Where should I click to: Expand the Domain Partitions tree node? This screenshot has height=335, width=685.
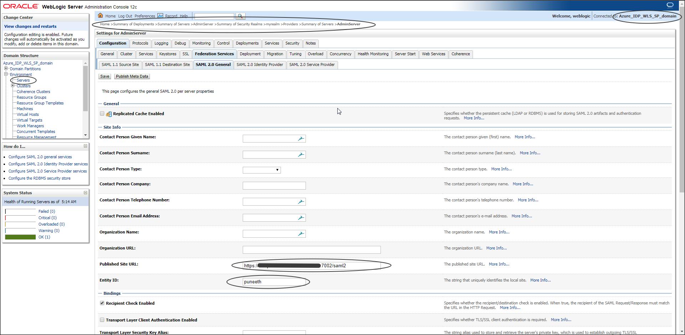click(x=6, y=68)
